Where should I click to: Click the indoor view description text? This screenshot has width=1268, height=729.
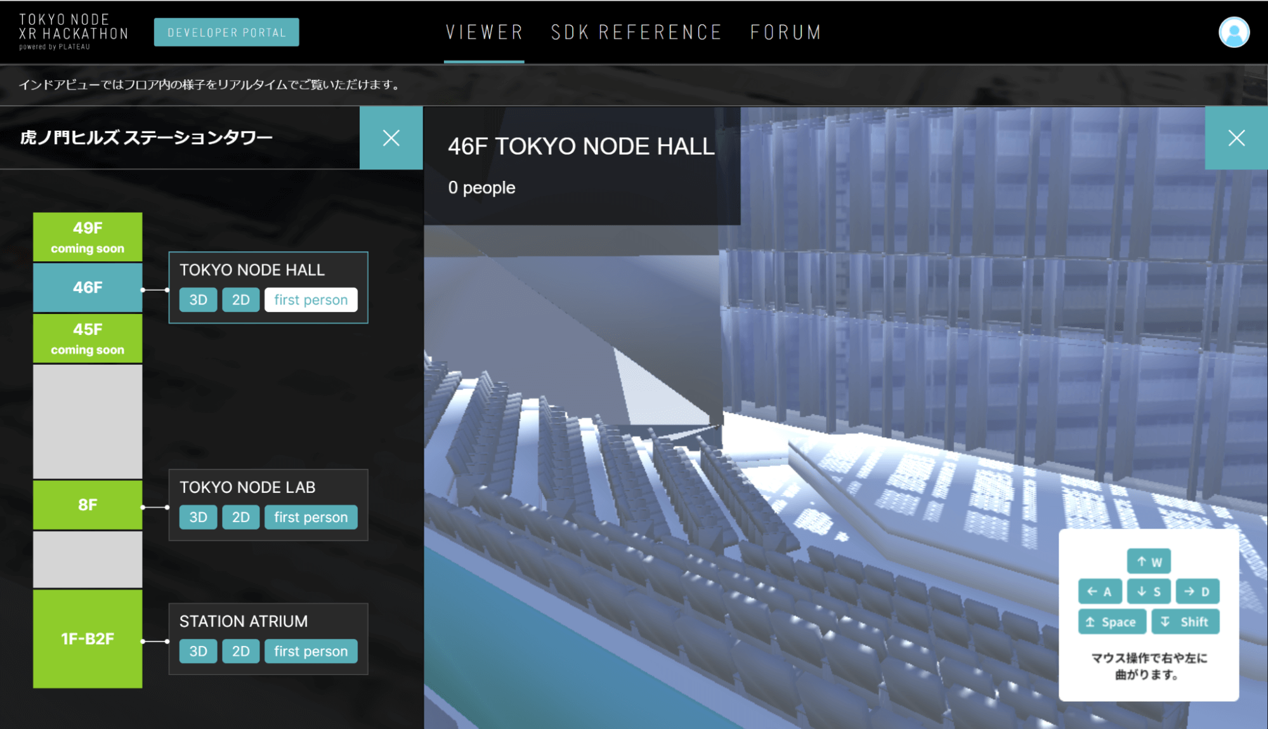[210, 84]
